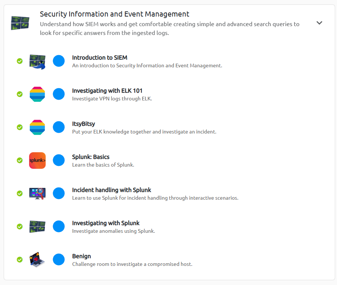
Task: Open the Introduction to SIEM room
Action: [100, 57]
